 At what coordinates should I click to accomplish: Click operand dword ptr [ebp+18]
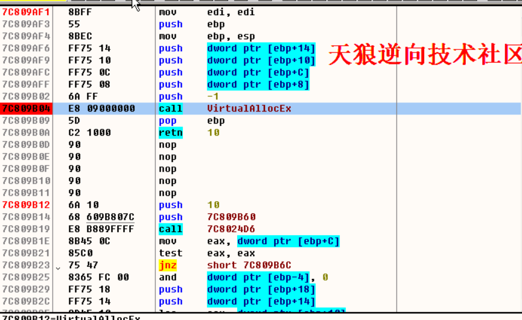tap(261, 289)
